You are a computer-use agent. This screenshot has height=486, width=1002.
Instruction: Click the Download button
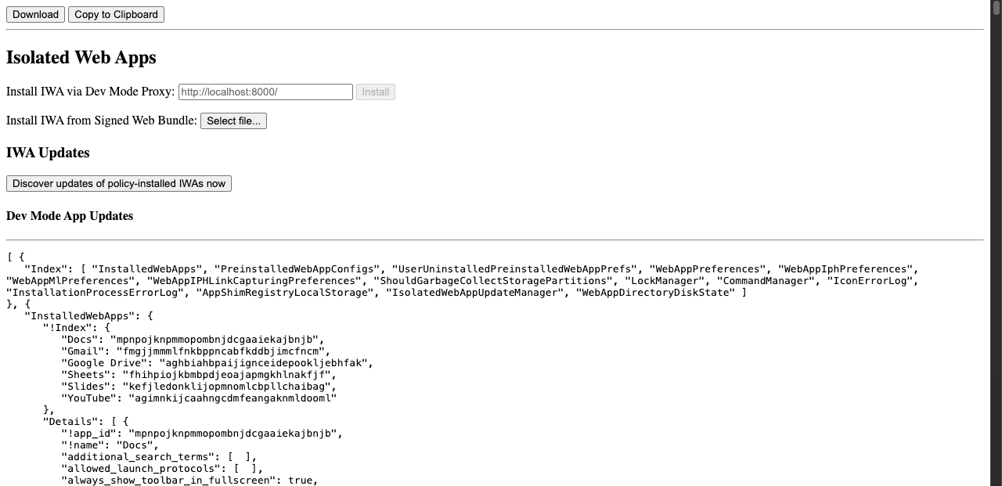(34, 14)
